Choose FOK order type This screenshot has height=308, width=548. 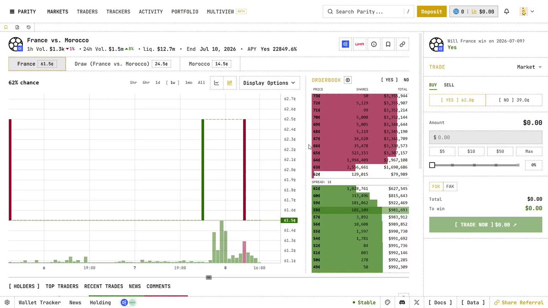436,186
